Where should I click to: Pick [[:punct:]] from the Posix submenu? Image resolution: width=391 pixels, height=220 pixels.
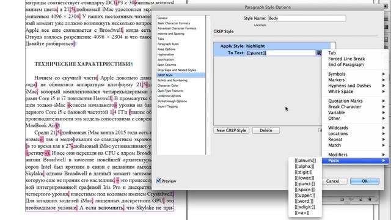click(305, 184)
